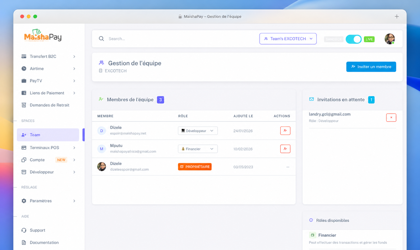Click the date 24/01/2026

click(x=243, y=131)
